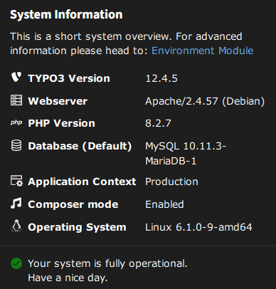Click the Database cylinder icon
This screenshot has width=276, height=289.
16,145
